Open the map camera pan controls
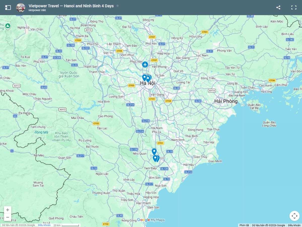302x227 pixels. [294, 216]
